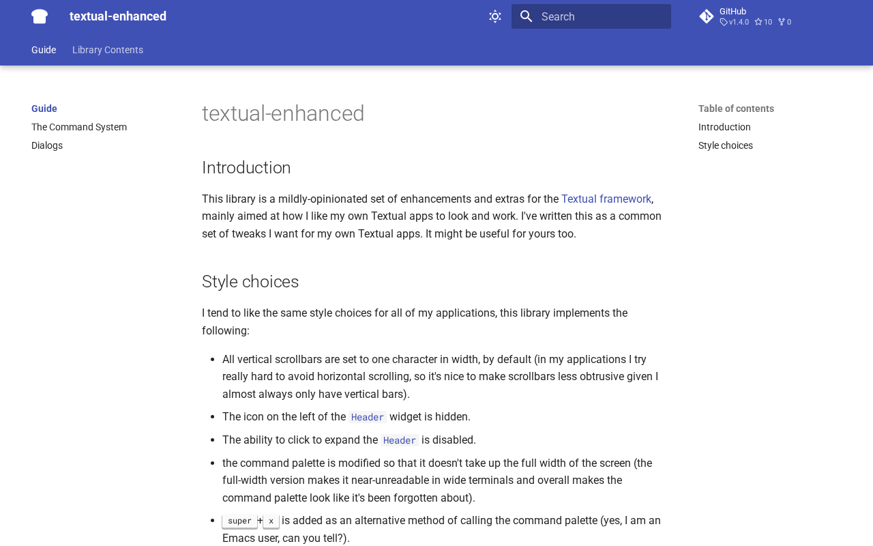
Task: Click the textual-enhanced logo icon
Action: [40, 16]
